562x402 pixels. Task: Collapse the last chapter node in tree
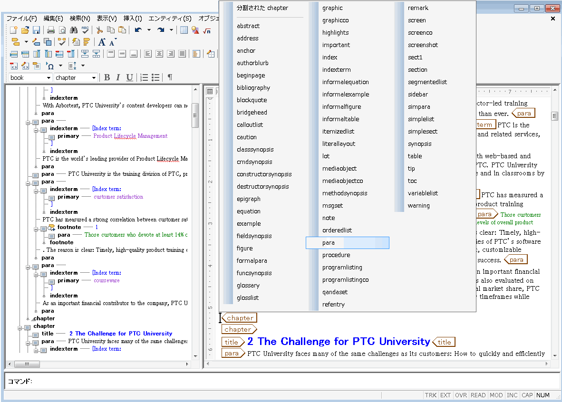coord(20,327)
